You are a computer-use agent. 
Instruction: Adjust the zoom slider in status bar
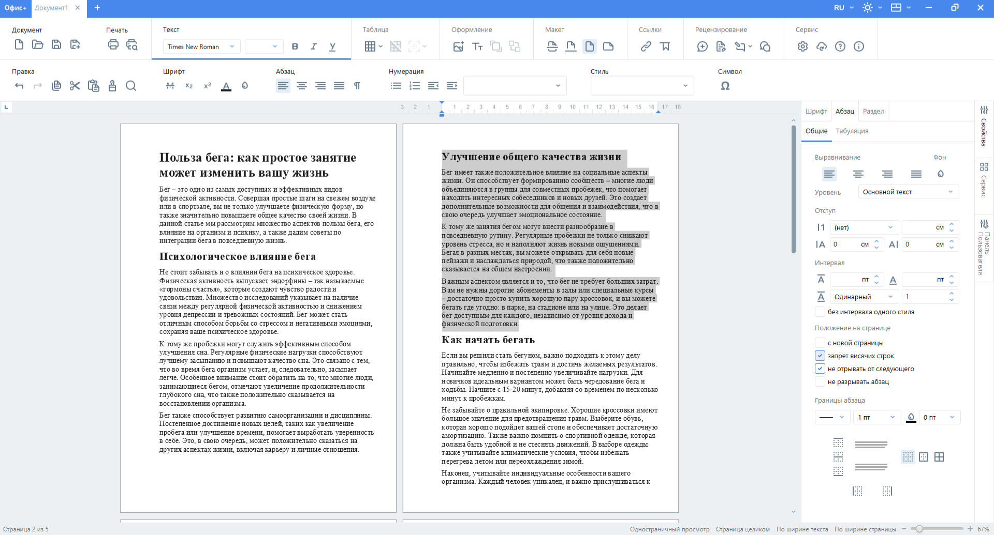tap(919, 529)
